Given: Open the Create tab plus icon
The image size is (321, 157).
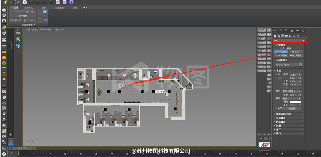Looking at the screenshot, I should point(275,31).
